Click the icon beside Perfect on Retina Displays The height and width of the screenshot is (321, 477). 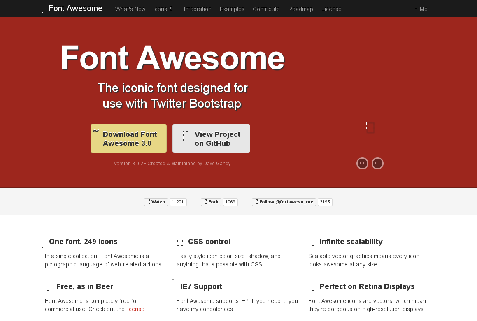tap(312, 287)
